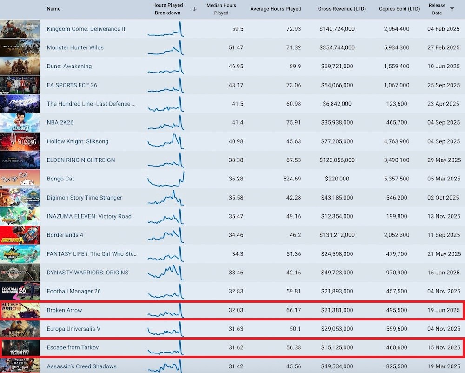Open Hollow Knight: Silksong title link
Viewport: 465px width, 373px height.
click(x=78, y=141)
